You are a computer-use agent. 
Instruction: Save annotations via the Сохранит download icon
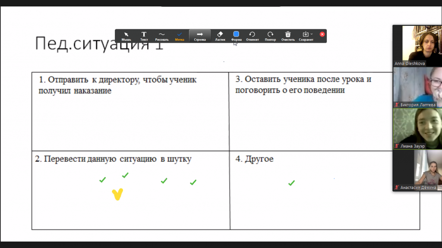click(305, 35)
